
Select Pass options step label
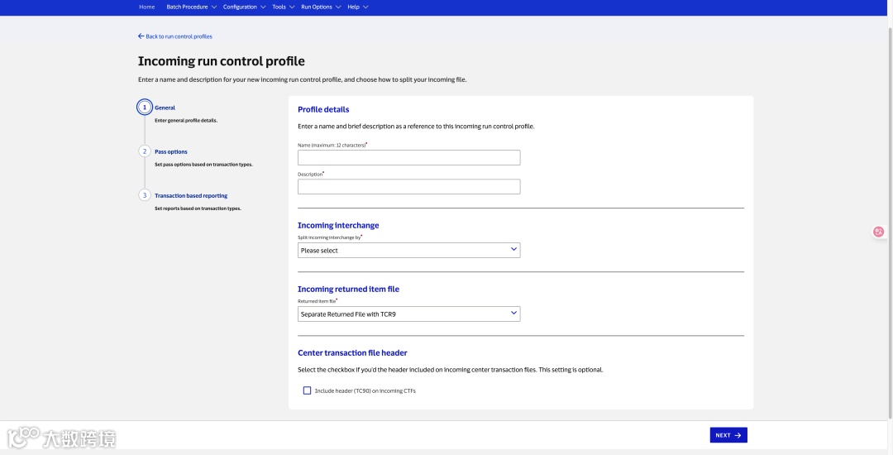(171, 151)
